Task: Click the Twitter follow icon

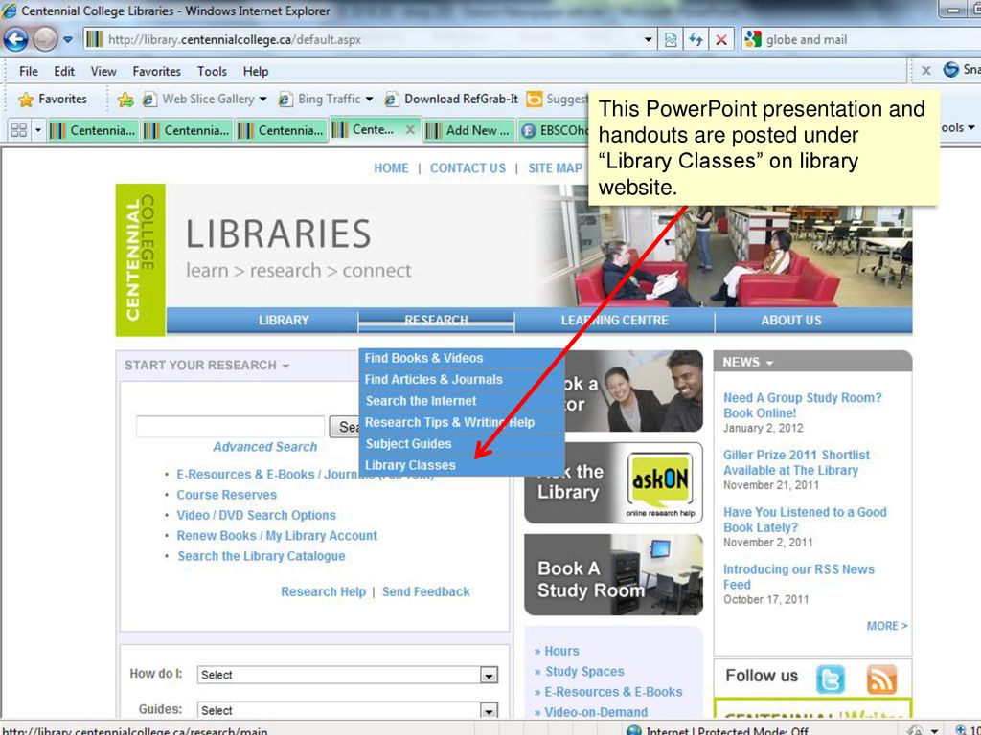Action: (x=831, y=679)
